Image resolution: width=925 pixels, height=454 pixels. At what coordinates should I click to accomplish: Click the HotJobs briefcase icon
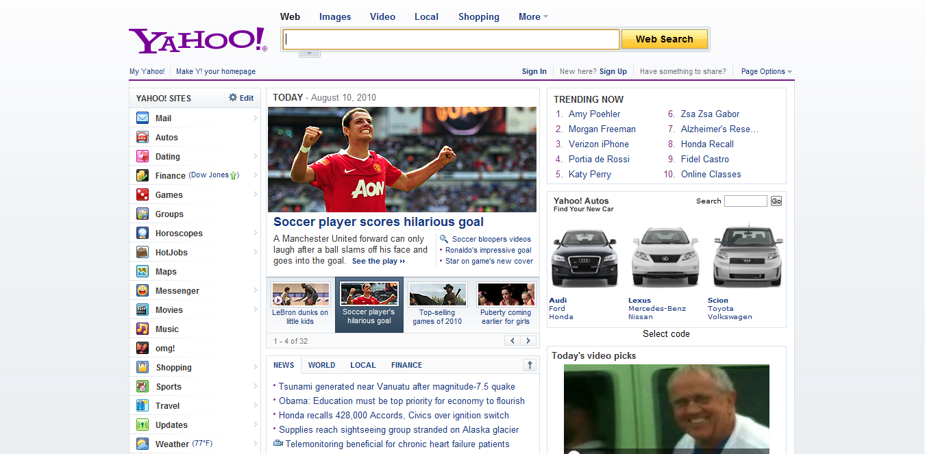143,252
